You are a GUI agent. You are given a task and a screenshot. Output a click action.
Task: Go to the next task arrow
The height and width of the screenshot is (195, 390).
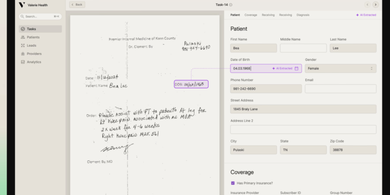(x=375, y=5)
